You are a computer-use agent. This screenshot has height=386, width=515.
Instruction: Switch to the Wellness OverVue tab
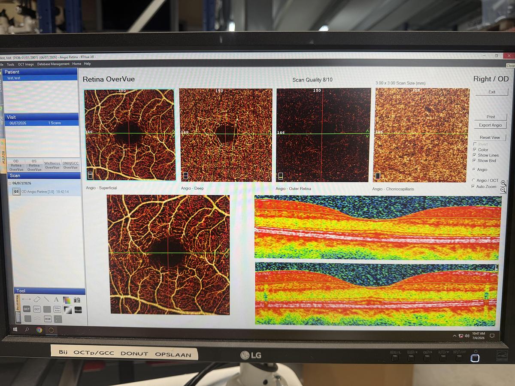[x=52, y=165]
